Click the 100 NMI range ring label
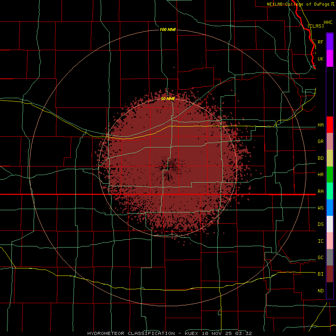The width and height of the screenshot is (336, 336). click(168, 29)
